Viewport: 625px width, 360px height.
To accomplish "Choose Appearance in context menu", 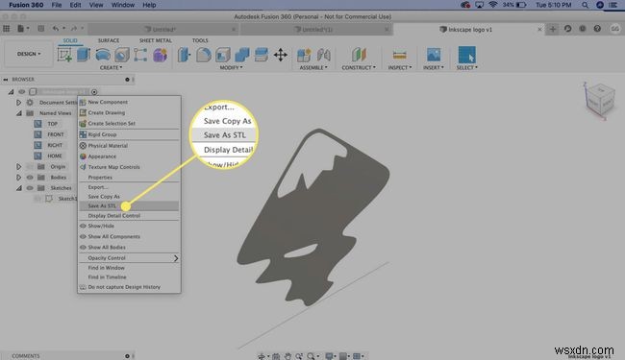I will [129, 156].
